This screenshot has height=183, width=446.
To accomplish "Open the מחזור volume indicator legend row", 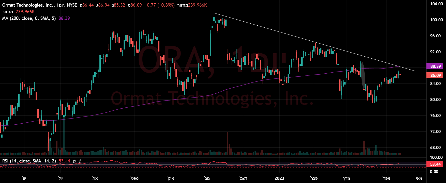I will click(x=18, y=12).
